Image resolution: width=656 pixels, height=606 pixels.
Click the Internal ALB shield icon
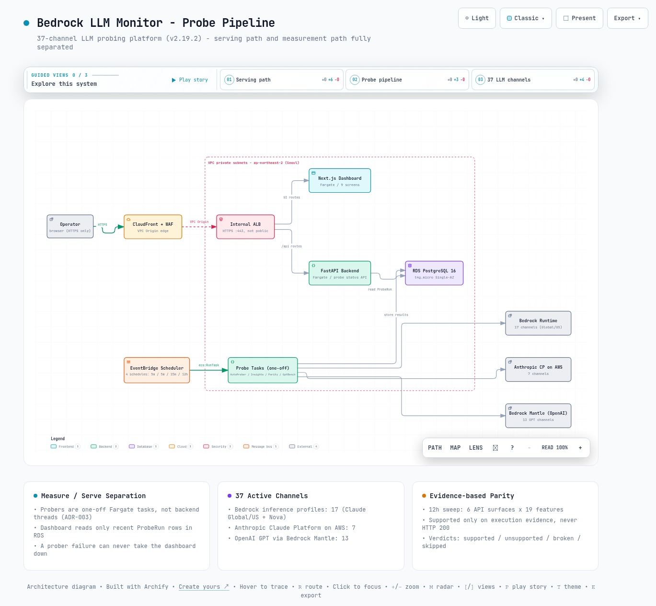tap(221, 219)
